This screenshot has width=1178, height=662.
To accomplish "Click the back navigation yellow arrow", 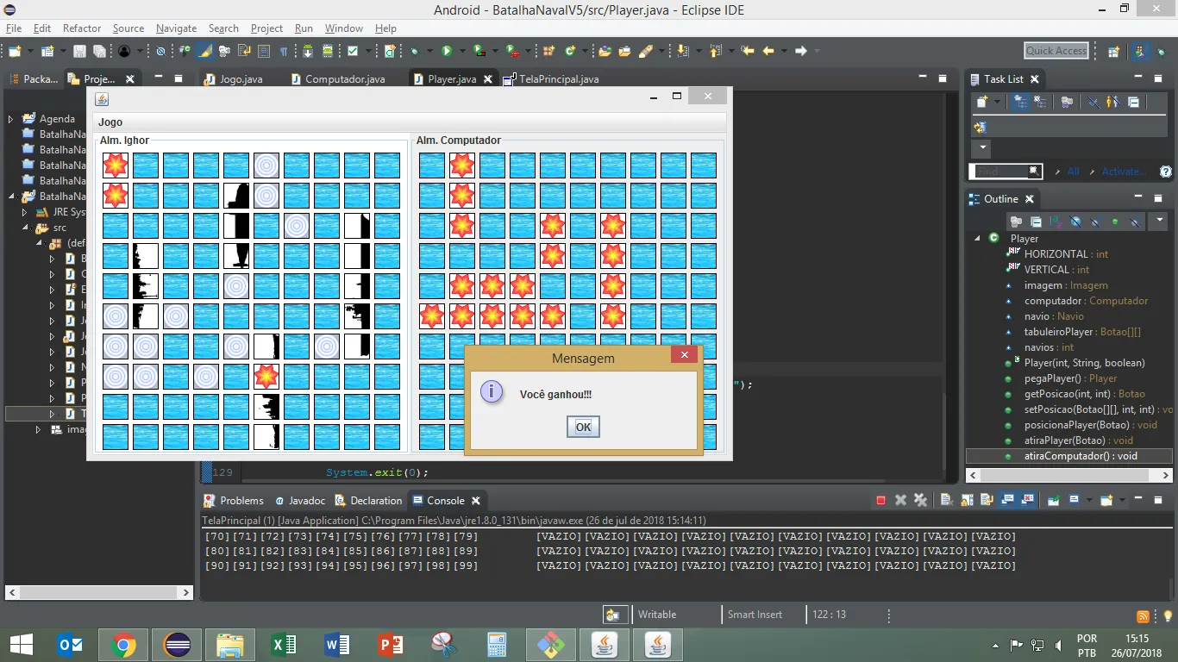I will pyautogui.click(x=768, y=52).
